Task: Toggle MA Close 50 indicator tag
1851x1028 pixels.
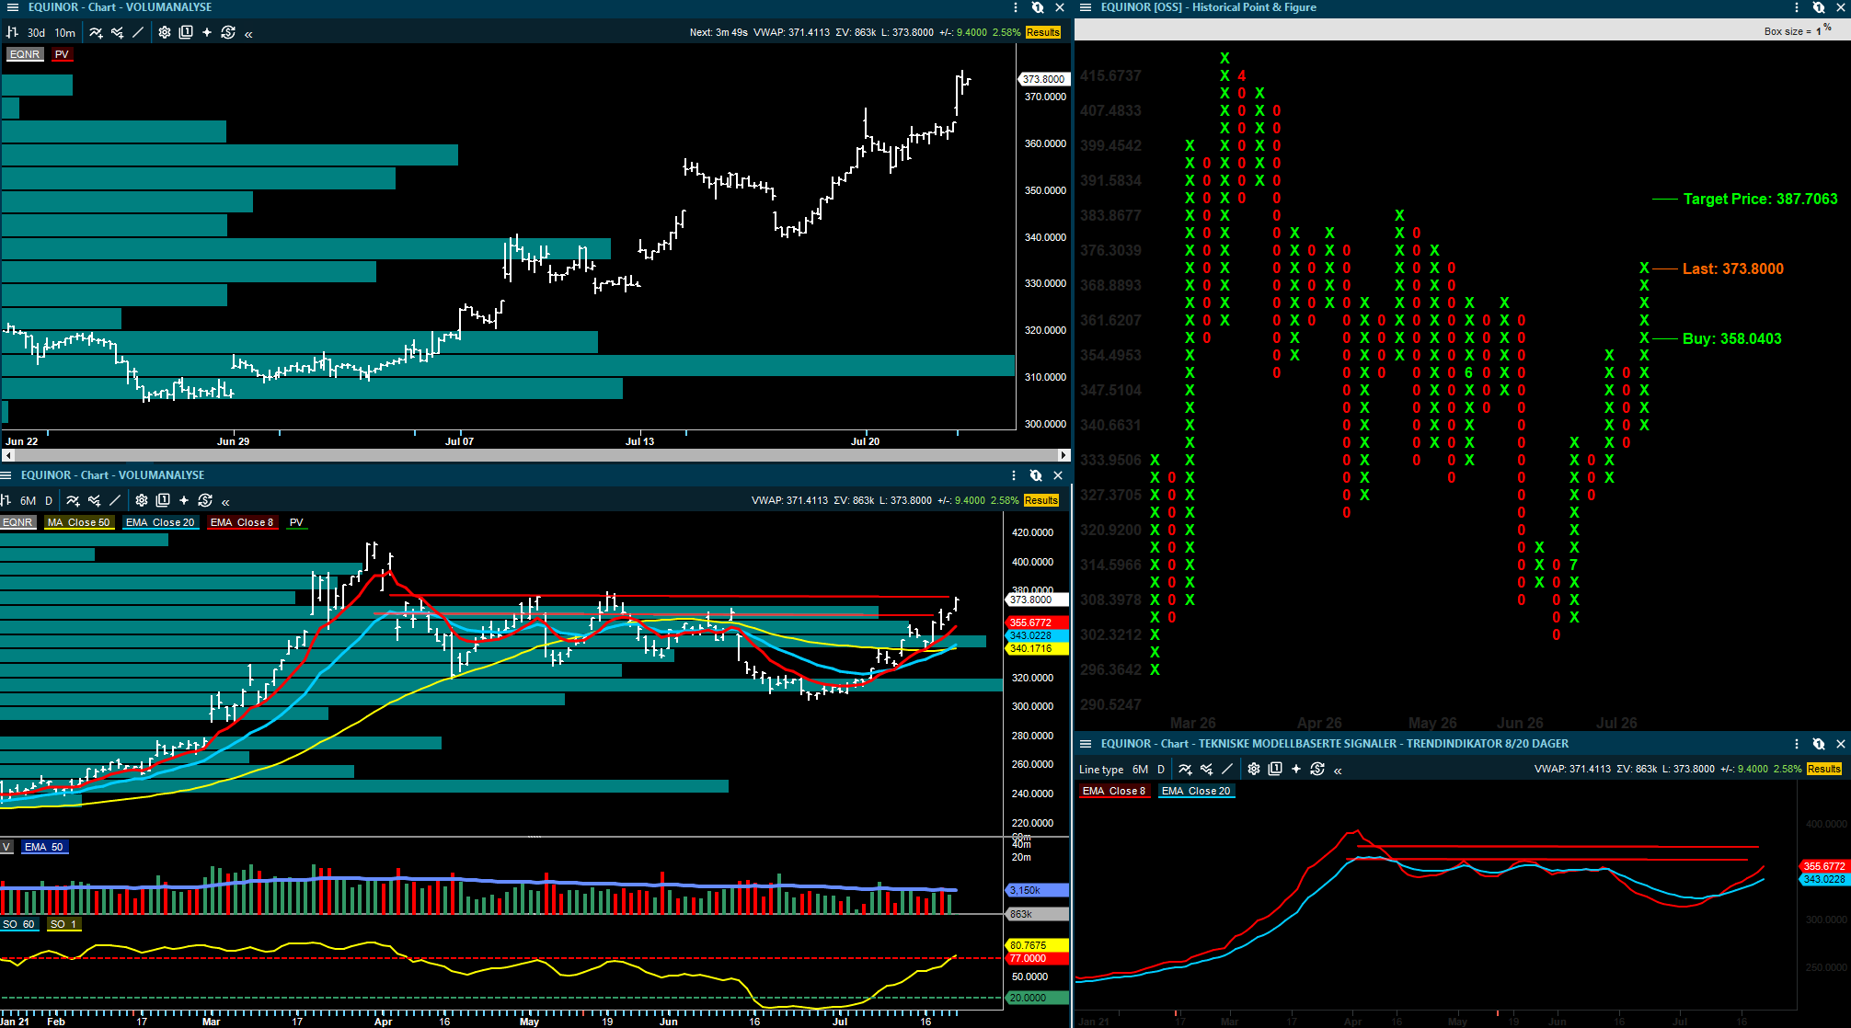Action: click(x=78, y=522)
